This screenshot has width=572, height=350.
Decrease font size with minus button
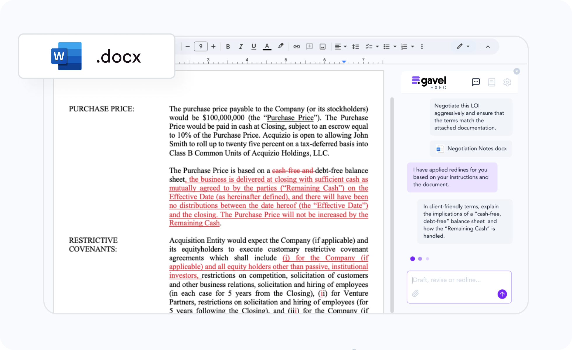[x=188, y=46]
